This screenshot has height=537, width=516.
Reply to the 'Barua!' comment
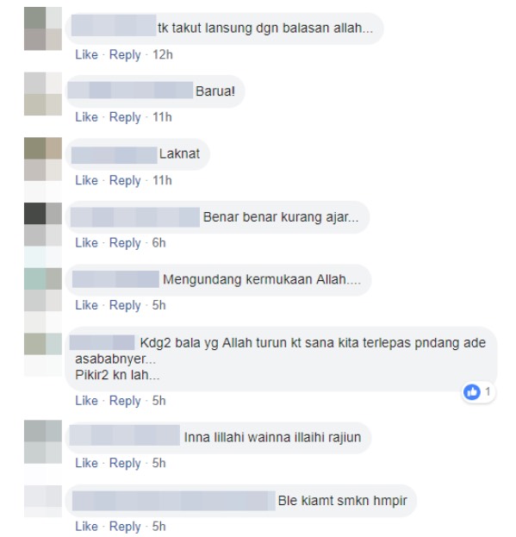click(x=125, y=117)
